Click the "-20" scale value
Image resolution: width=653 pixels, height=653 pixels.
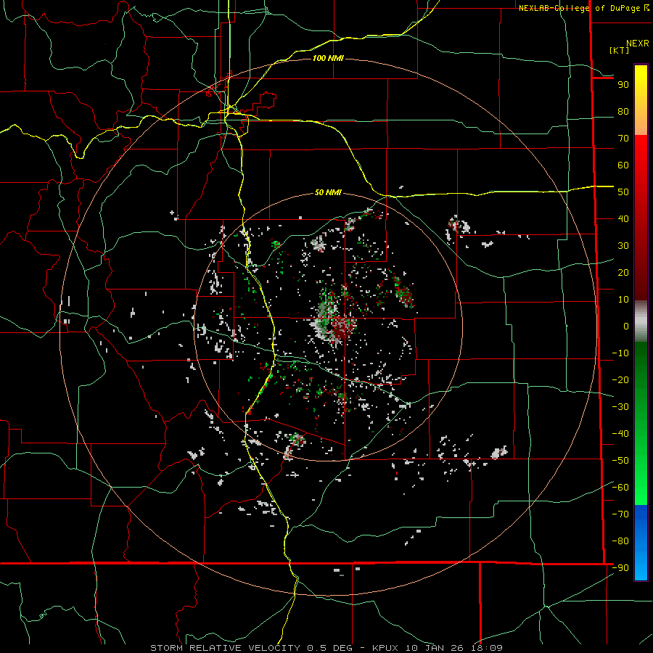(620, 380)
